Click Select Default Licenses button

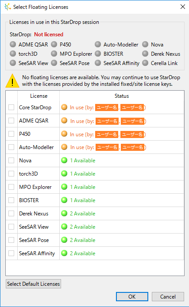[x=33, y=284]
